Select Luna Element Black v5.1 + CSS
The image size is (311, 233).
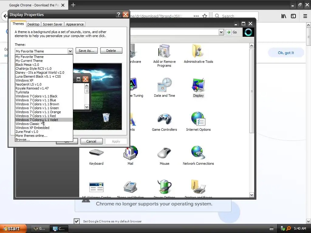[44, 76]
